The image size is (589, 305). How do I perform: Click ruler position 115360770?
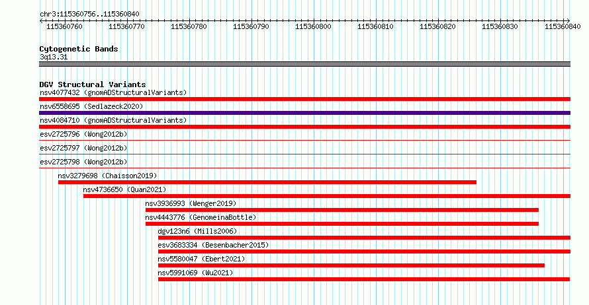click(x=126, y=26)
